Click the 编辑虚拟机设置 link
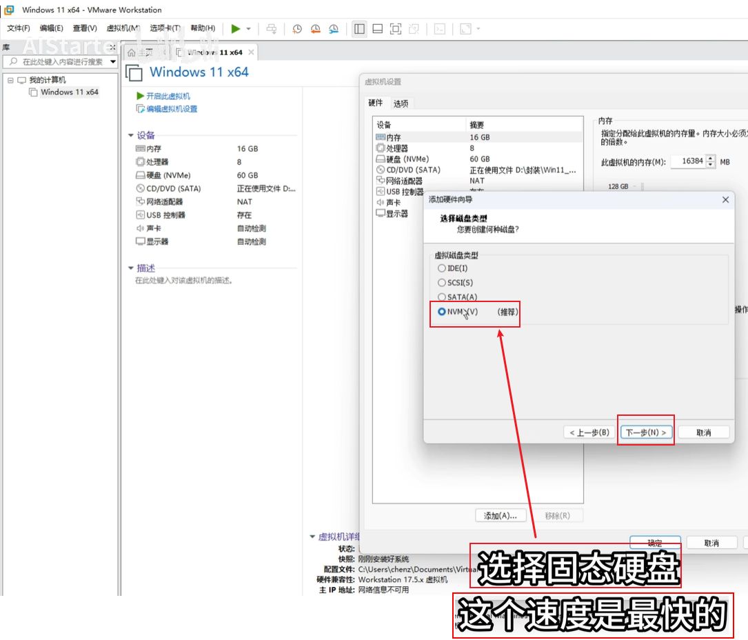This screenshot has height=640, width=748. coord(171,109)
